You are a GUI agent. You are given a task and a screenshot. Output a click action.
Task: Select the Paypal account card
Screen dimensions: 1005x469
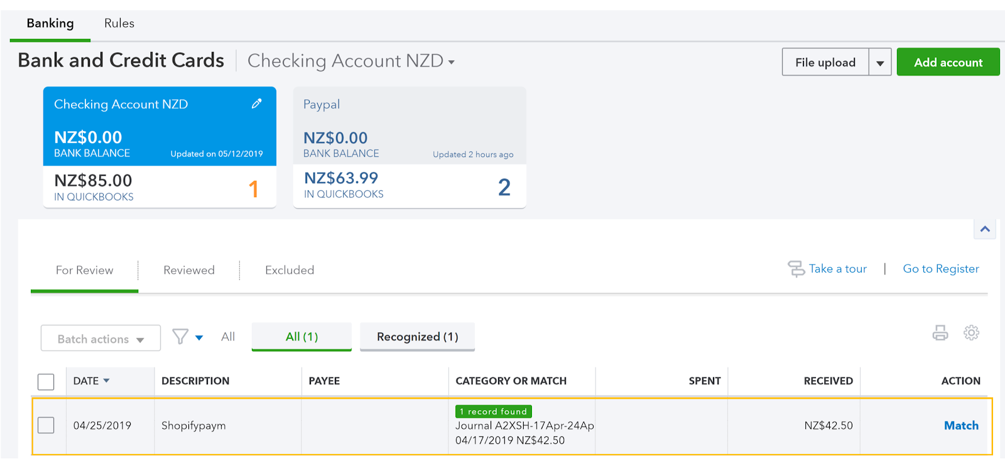(410, 147)
